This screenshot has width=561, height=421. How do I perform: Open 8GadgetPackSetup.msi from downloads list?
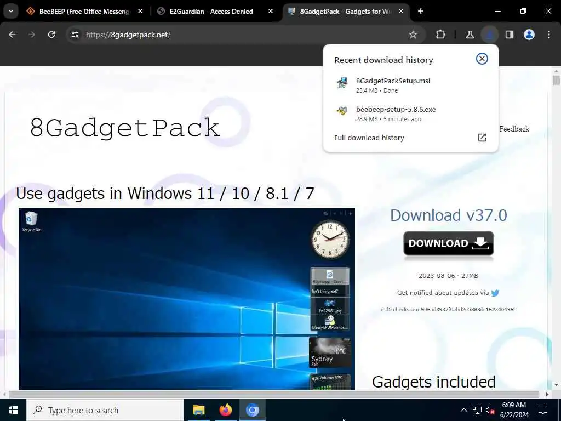410,85
